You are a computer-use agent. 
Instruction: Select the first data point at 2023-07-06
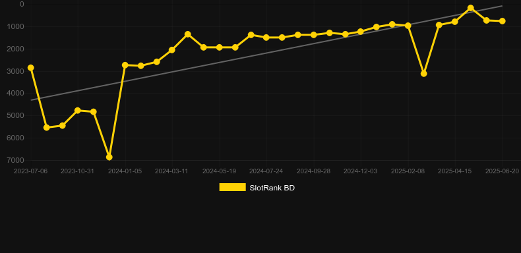(31, 68)
